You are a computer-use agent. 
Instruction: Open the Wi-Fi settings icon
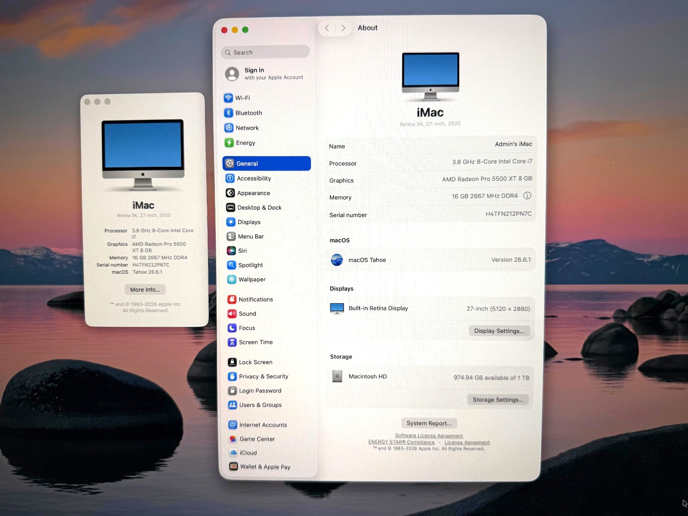tap(228, 98)
